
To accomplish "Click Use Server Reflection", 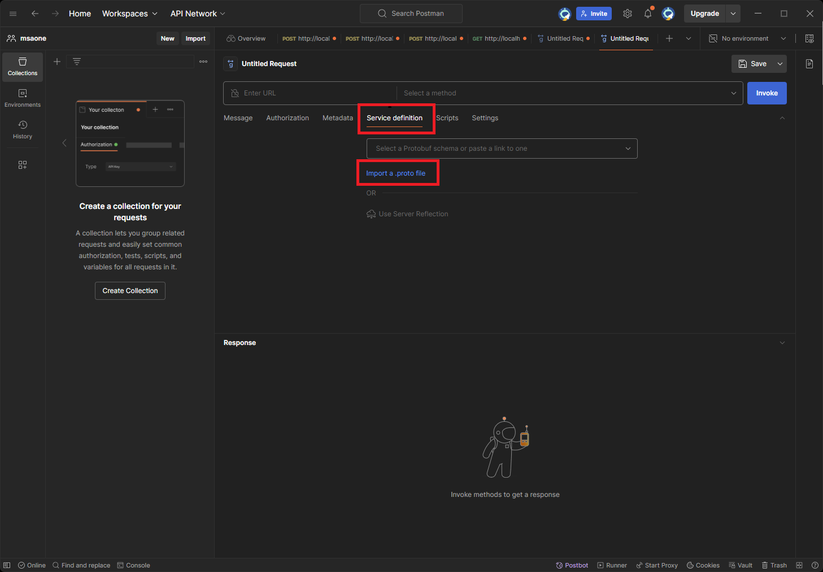I will 407,214.
